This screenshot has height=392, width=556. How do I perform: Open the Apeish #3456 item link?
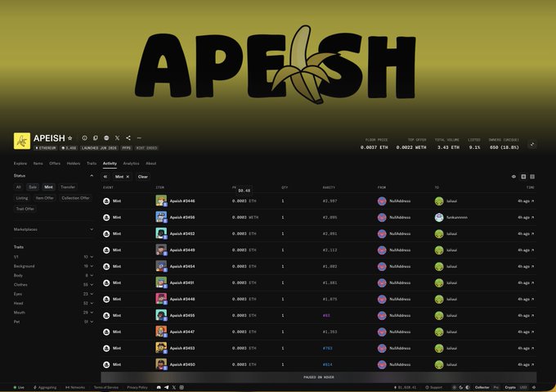[182, 218]
